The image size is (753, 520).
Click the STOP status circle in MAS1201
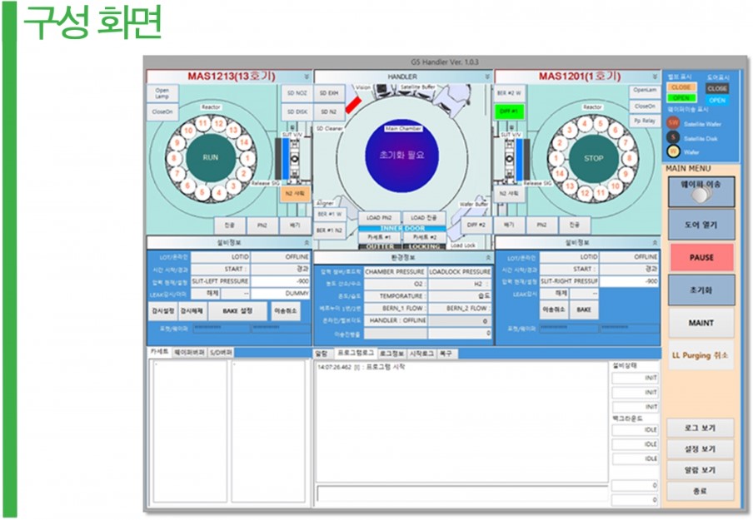coord(593,157)
